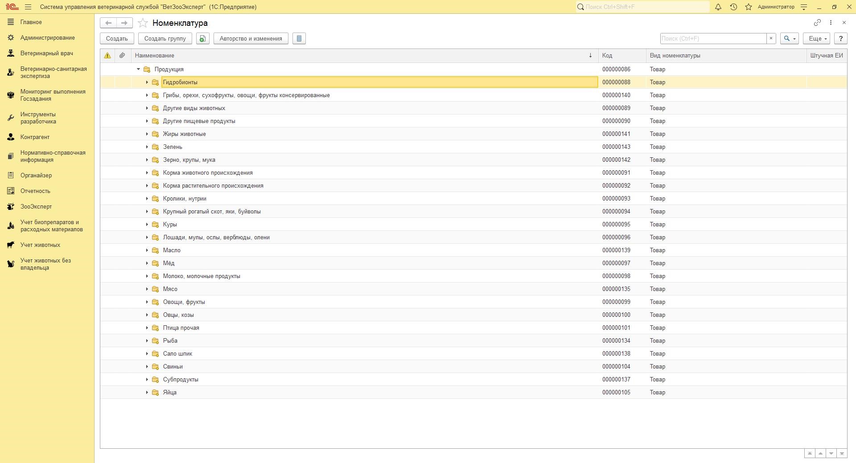Screen dimensions: 856x463
Task: Open the 1C main menu hamburger icon
Action: click(x=28, y=7)
